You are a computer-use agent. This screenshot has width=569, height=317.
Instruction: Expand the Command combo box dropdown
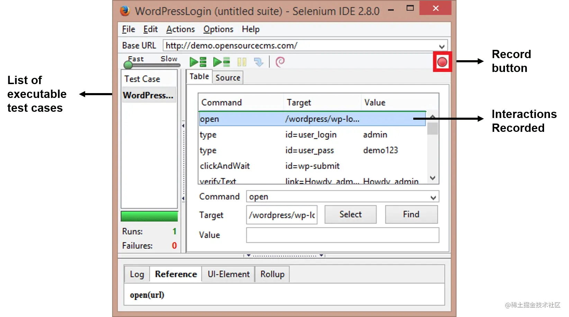pos(433,197)
